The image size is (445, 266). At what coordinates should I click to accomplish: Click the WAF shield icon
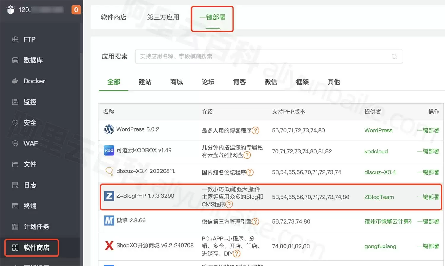(x=15, y=143)
